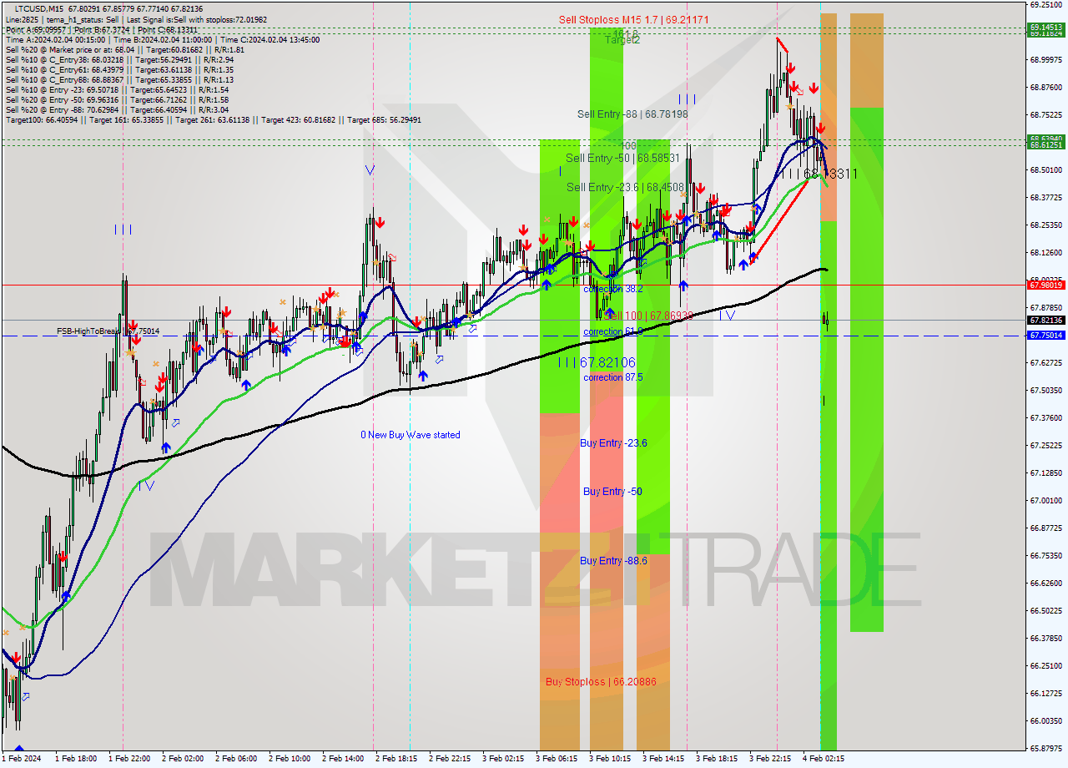Click the green 69.14513 price tag
This screenshot has width=1068, height=768.
[x=1045, y=27]
